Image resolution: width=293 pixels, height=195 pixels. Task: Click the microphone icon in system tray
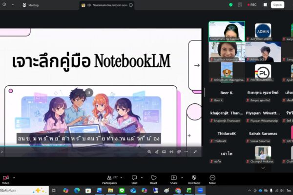coord(271,191)
